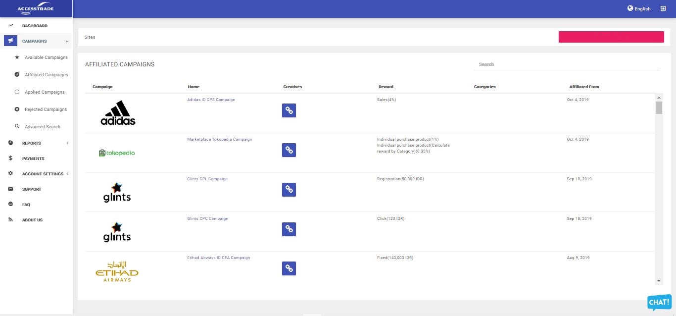Click the Account Settings gear icon
Image resolution: width=676 pixels, height=316 pixels.
tap(11, 174)
